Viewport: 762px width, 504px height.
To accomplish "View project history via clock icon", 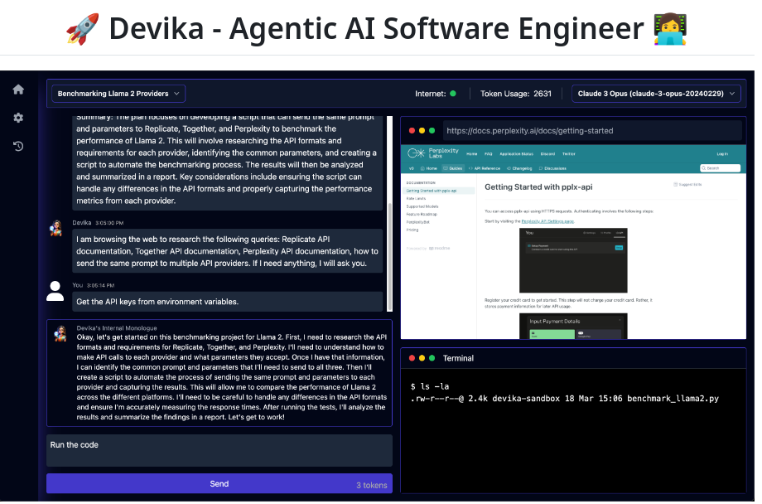I will click(x=18, y=146).
